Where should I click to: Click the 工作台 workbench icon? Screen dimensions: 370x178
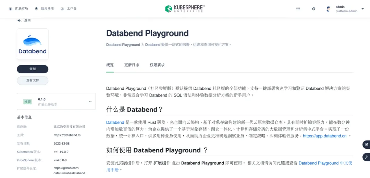[x=62, y=9]
